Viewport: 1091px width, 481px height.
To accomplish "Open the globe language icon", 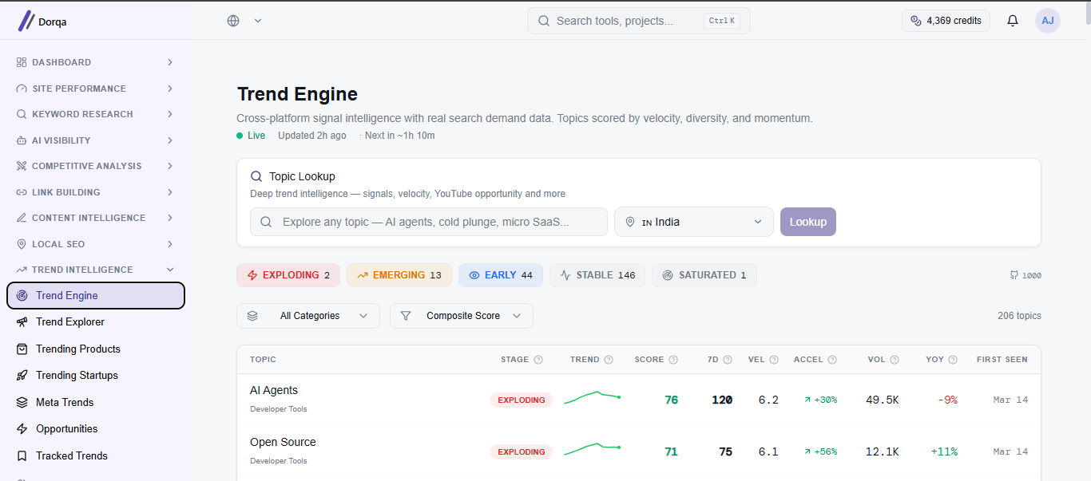I will [233, 21].
